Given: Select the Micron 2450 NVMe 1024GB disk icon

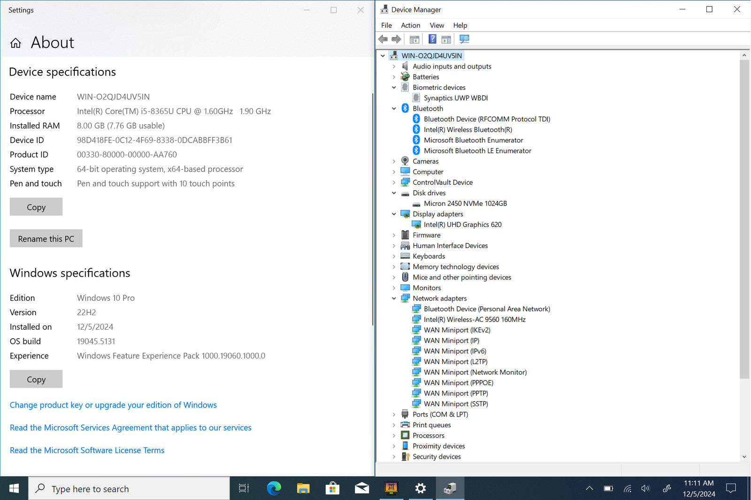Looking at the screenshot, I should tap(416, 204).
